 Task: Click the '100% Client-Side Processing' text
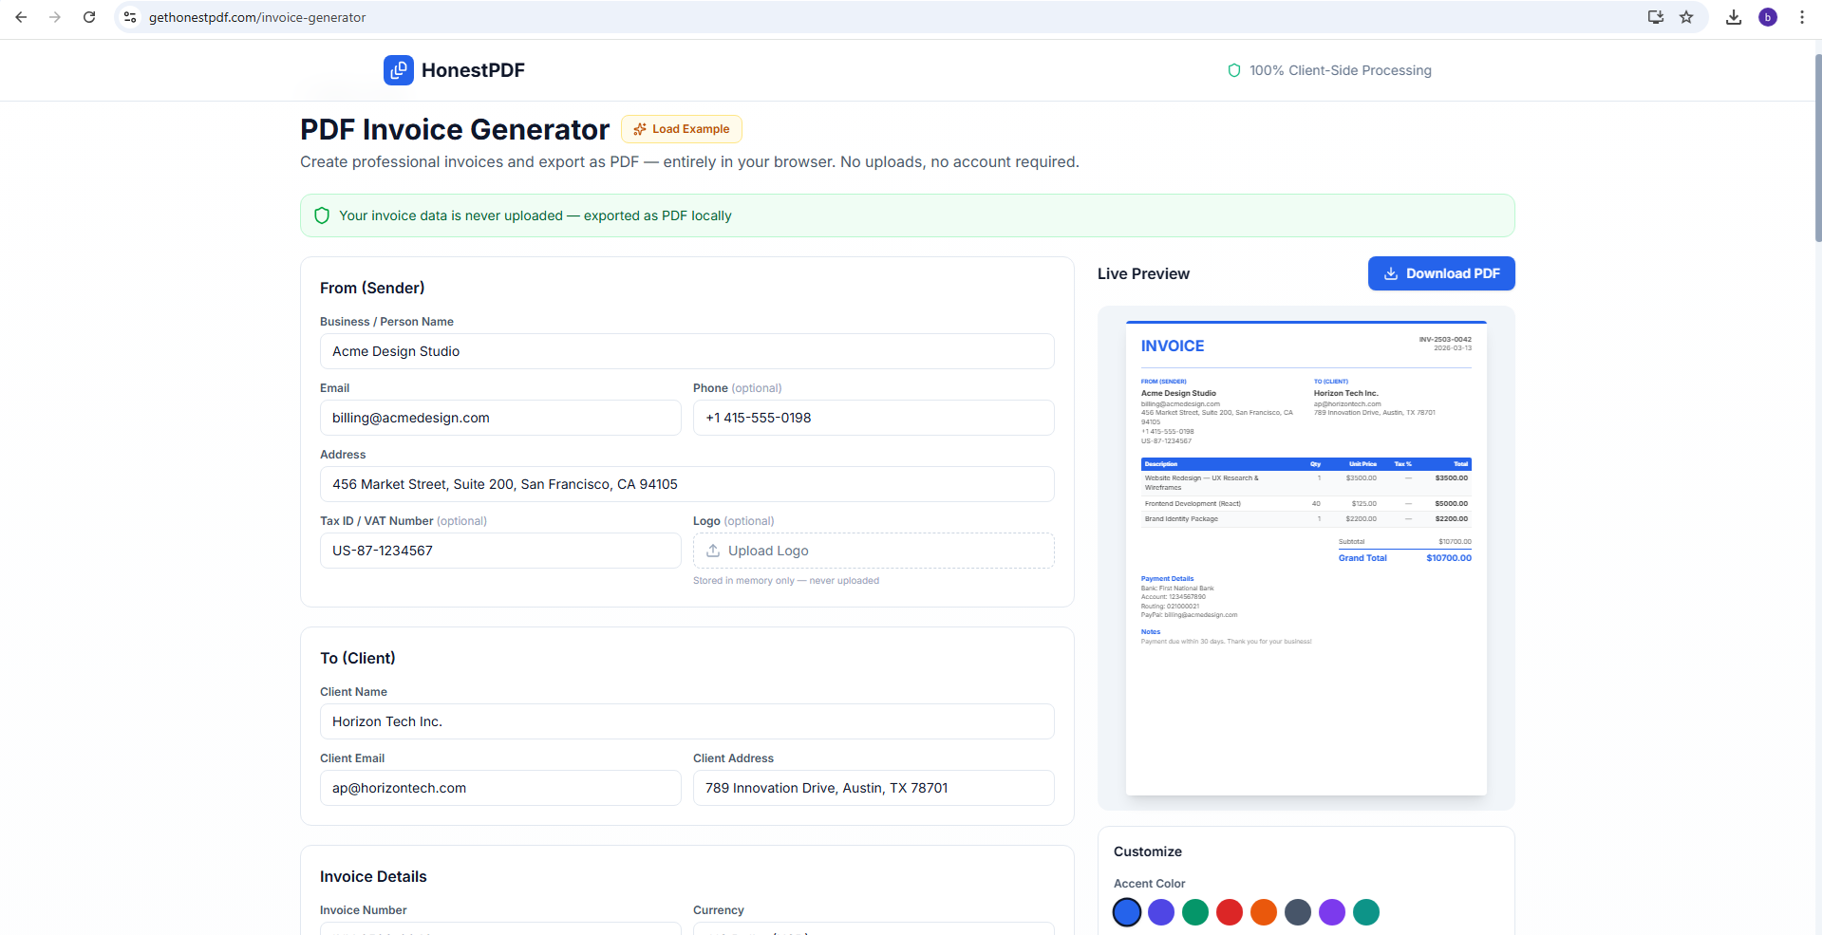[1341, 70]
